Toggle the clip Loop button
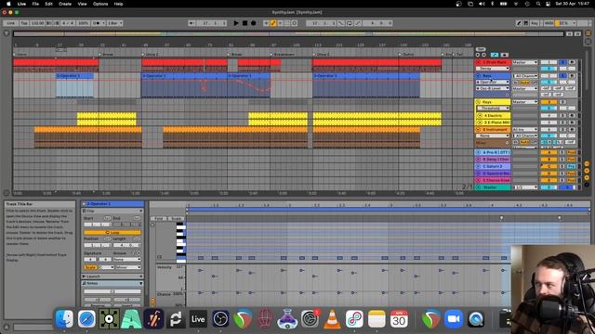Screen dimensions: 595x334 [x=112, y=232]
